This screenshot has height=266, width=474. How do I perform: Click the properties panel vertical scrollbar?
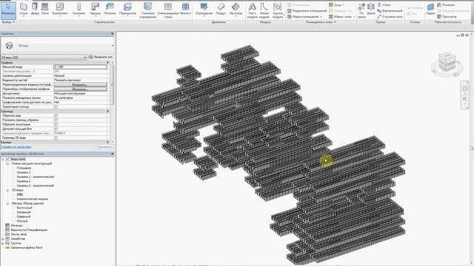coord(112,84)
